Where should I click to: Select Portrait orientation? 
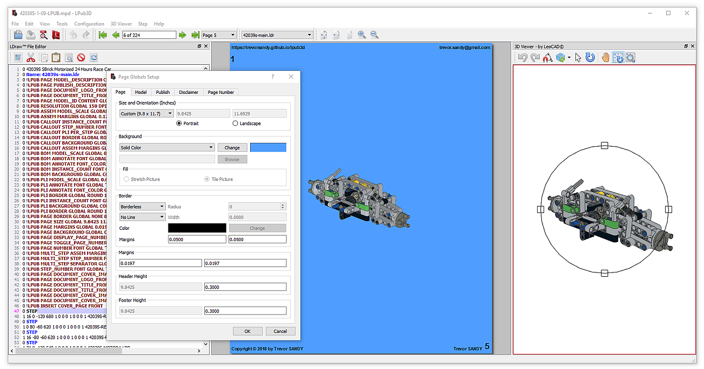[187, 124]
